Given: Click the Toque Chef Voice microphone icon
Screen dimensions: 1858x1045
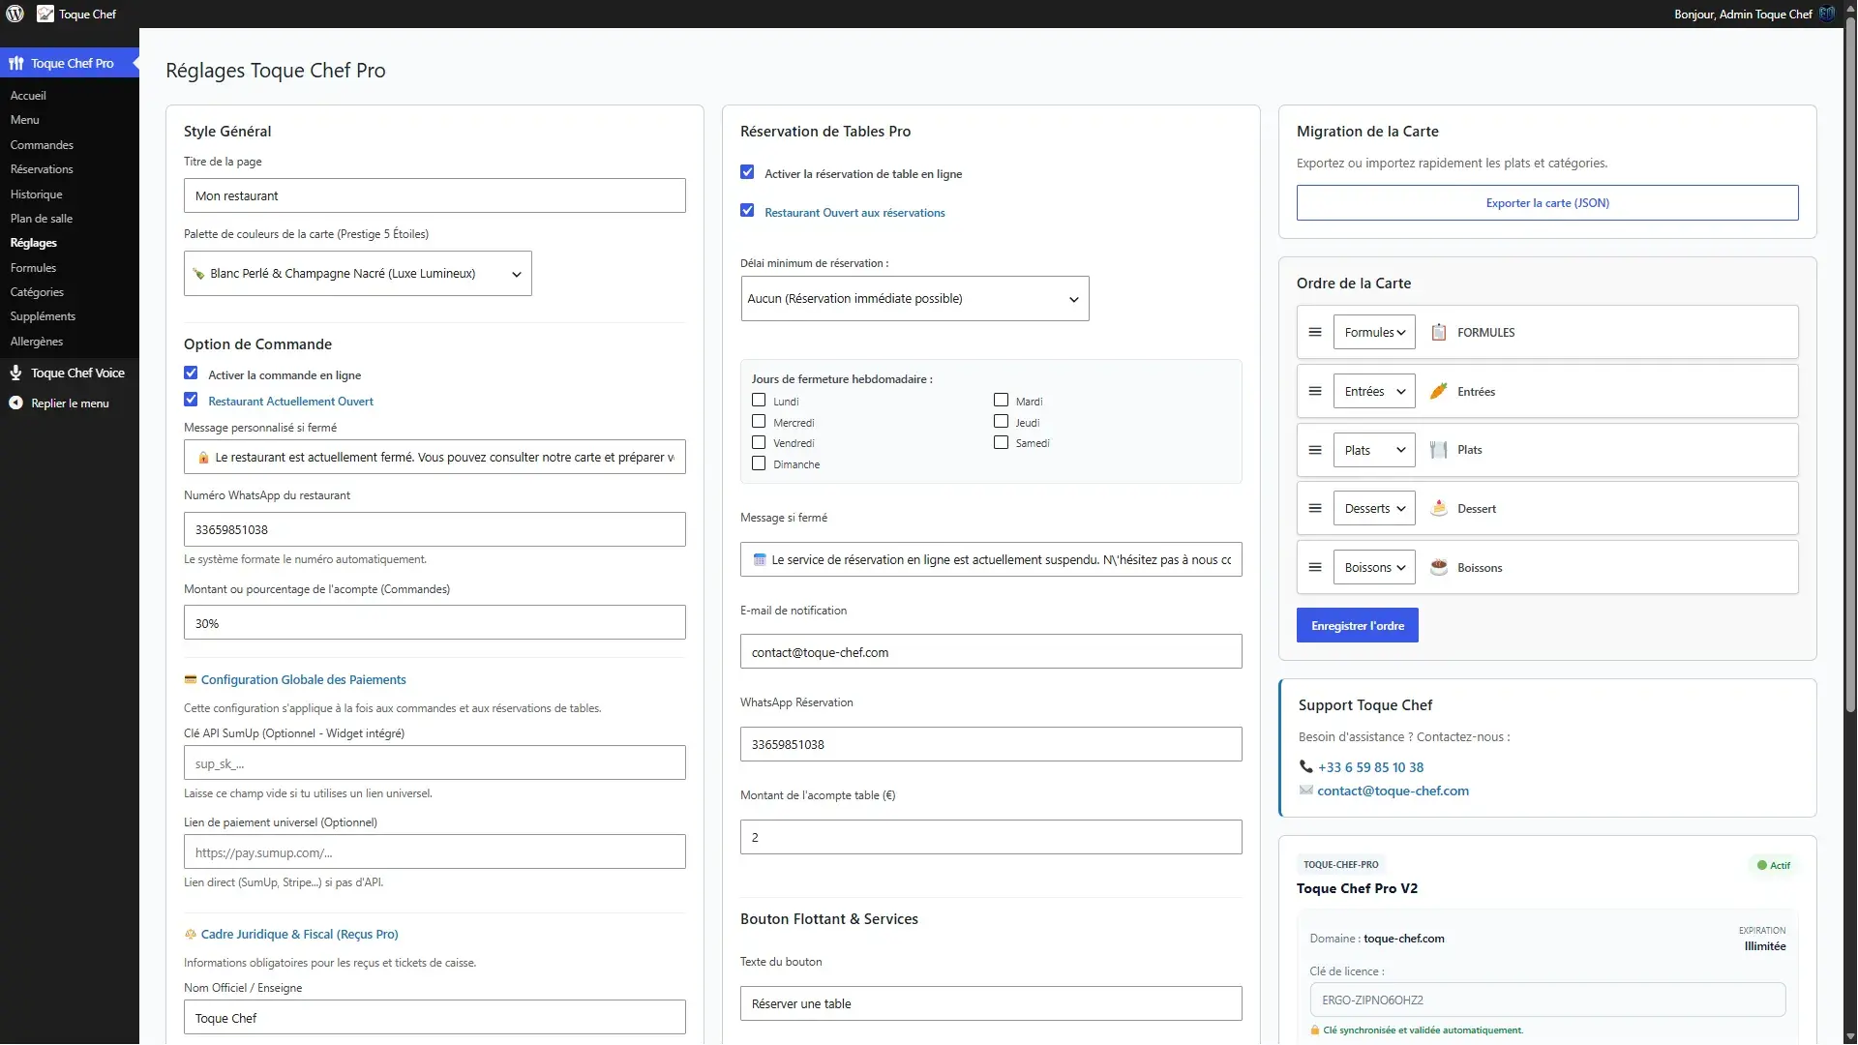Looking at the screenshot, I should (x=16, y=373).
